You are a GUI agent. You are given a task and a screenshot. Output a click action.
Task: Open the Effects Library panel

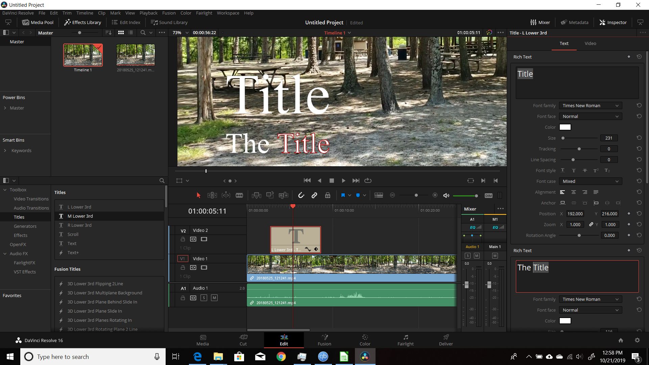click(82, 22)
